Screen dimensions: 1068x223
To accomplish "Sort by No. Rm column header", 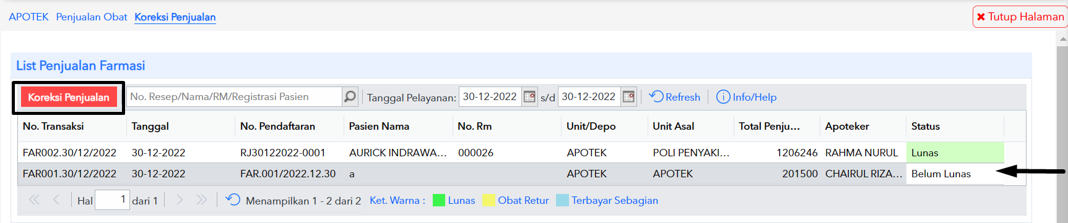I will tap(507, 126).
